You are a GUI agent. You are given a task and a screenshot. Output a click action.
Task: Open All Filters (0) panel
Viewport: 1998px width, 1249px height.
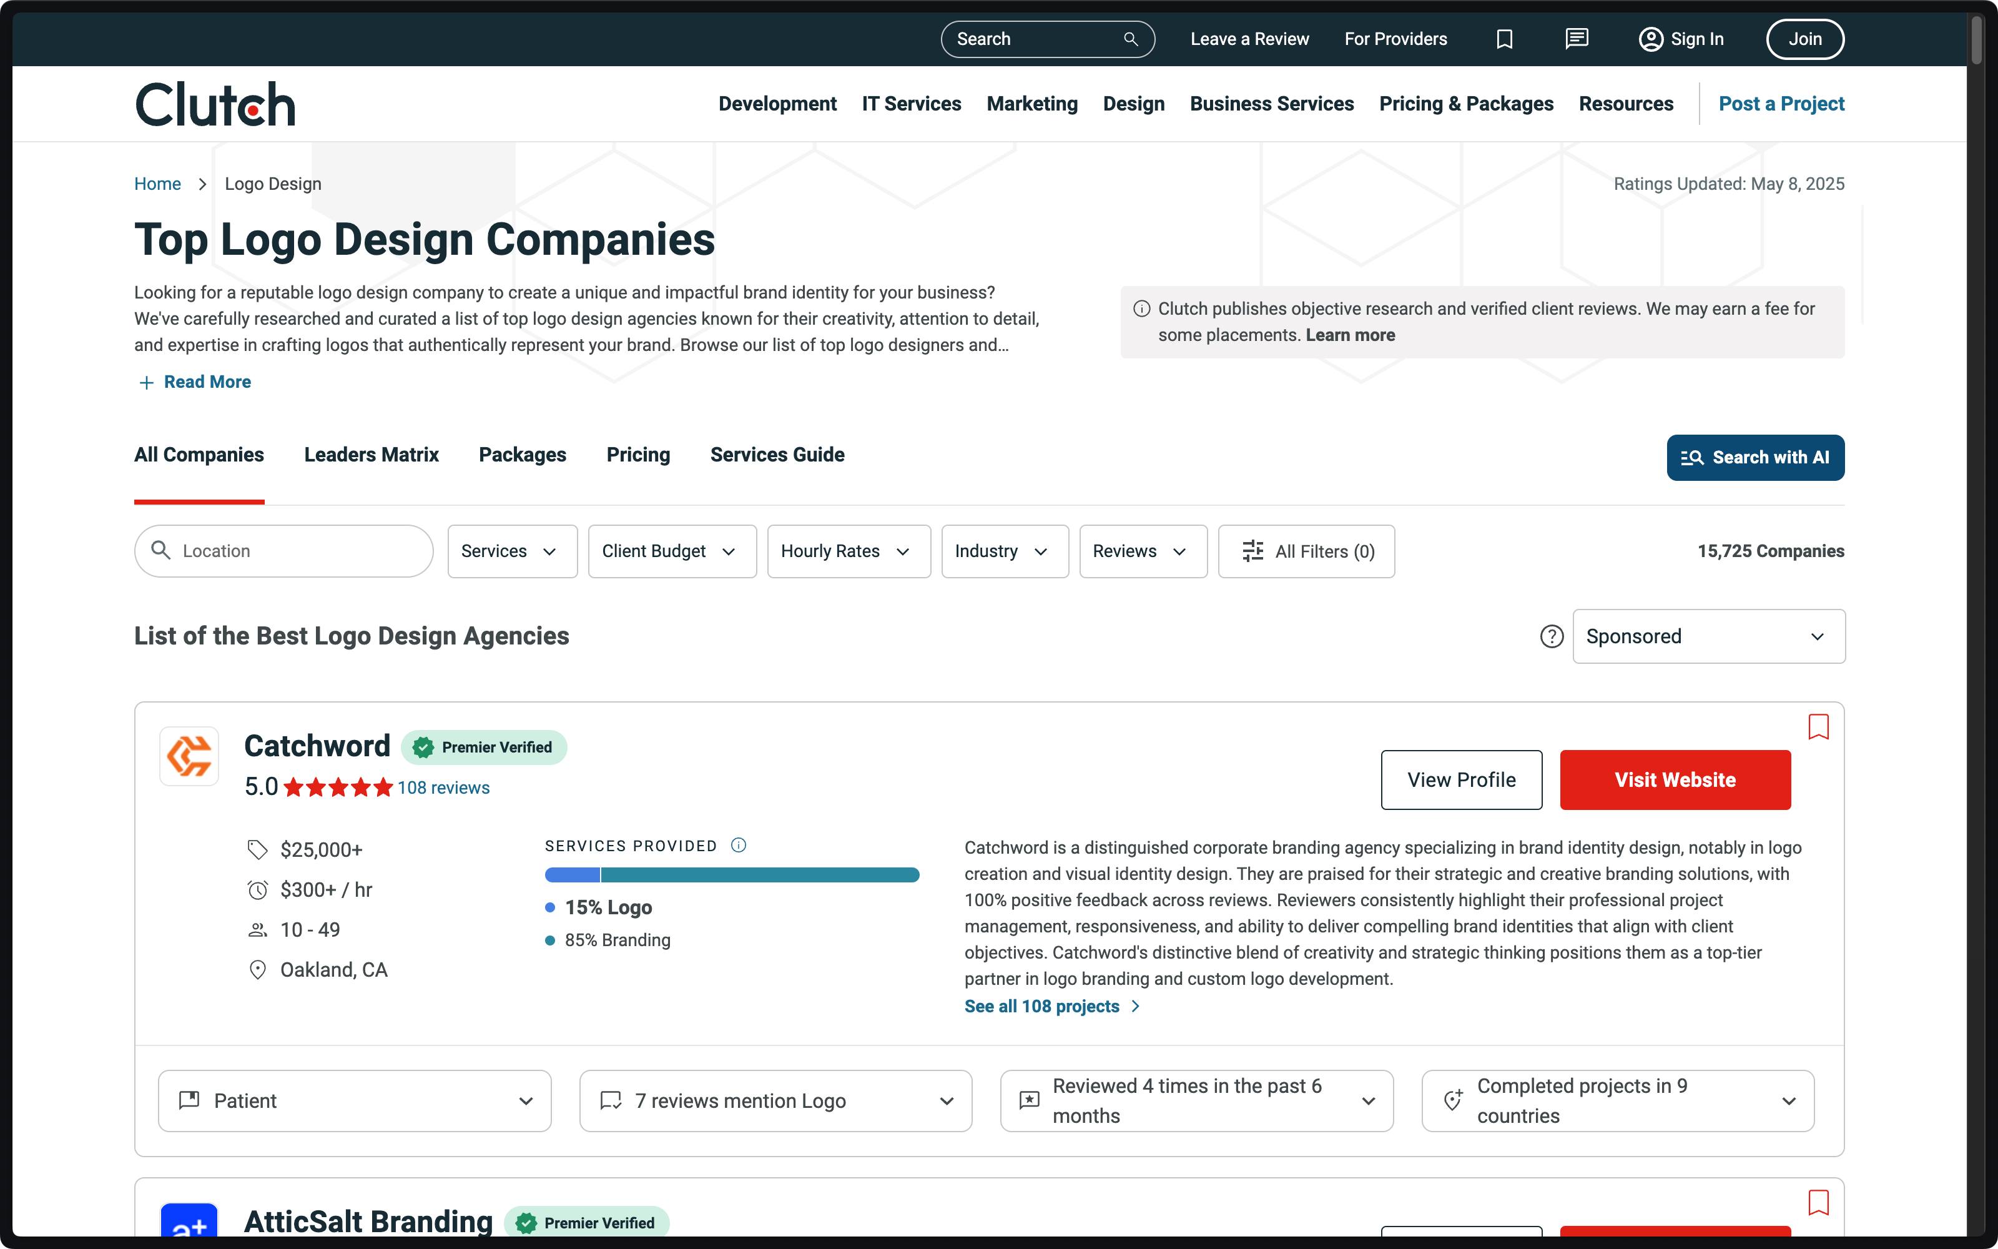(x=1306, y=551)
